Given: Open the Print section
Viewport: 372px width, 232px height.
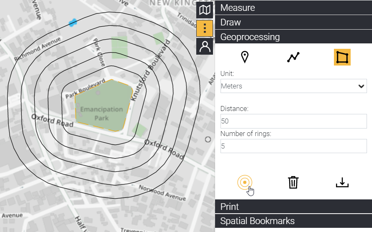Looking at the screenshot, I should pos(293,207).
